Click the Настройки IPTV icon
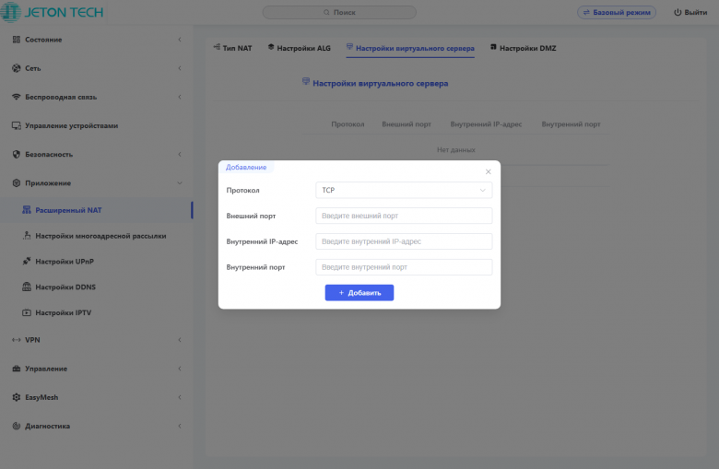This screenshot has height=469, width=719. pos(27,312)
